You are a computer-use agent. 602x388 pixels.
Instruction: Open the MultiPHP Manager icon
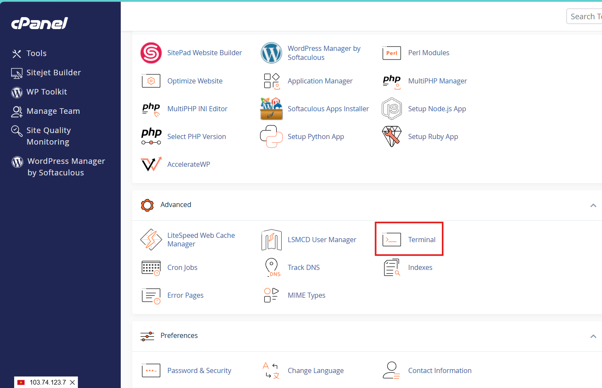click(392, 81)
